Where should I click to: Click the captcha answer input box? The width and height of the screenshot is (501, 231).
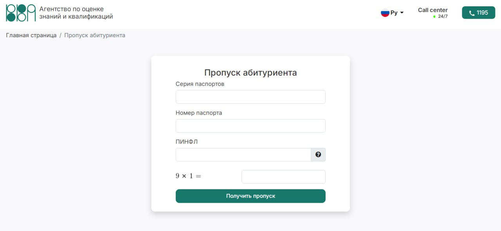pos(283,177)
